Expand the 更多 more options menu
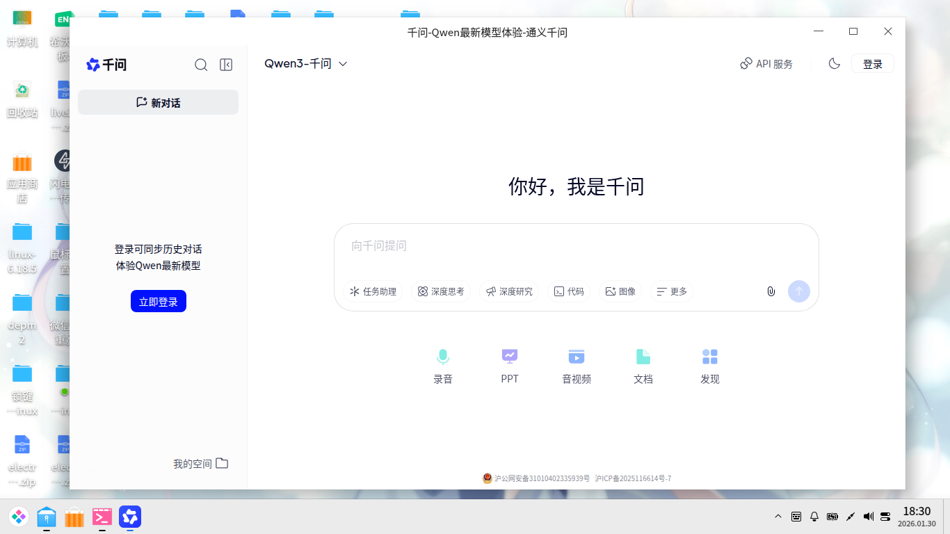 coord(671,291)
